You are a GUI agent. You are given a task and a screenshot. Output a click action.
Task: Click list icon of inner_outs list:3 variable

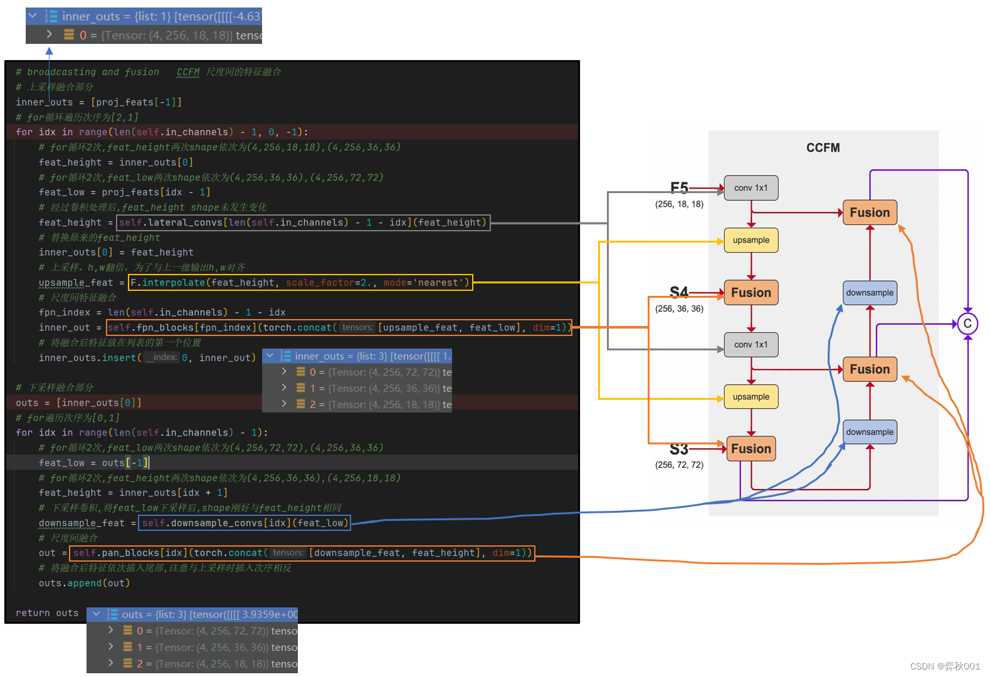pyautogui.click(x=286, y=356)
